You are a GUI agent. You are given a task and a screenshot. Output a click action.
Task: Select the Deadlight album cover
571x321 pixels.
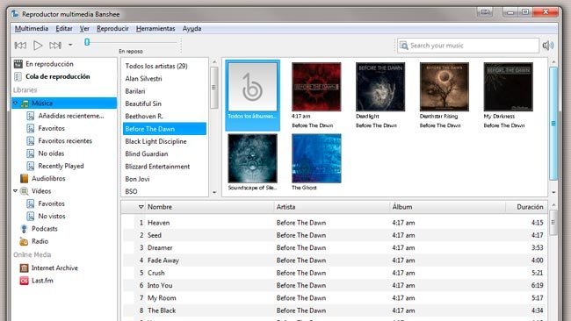tap(380, 87)
